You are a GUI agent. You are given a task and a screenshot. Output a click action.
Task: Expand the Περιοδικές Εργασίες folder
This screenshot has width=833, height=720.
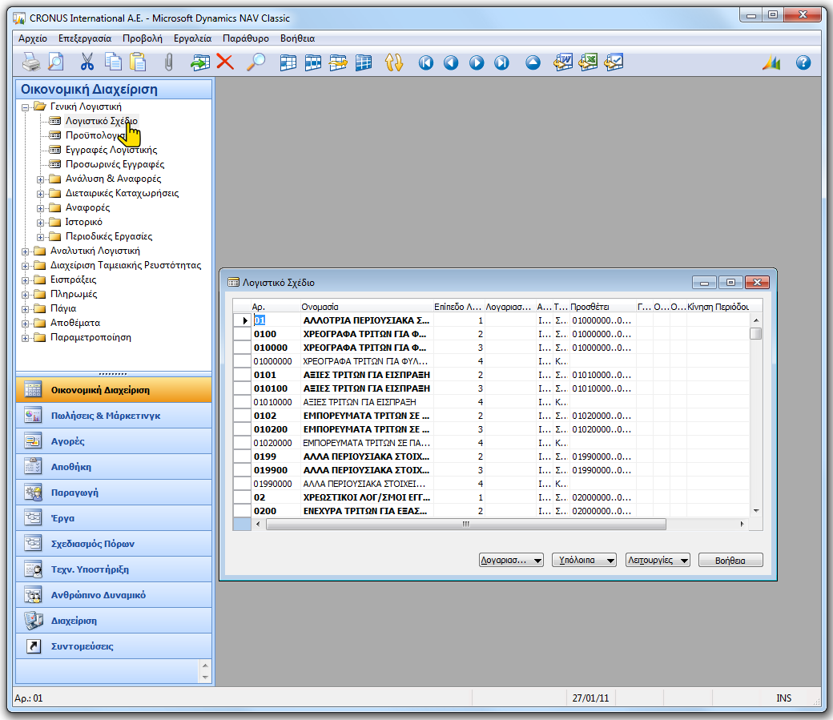pos(40,237)
